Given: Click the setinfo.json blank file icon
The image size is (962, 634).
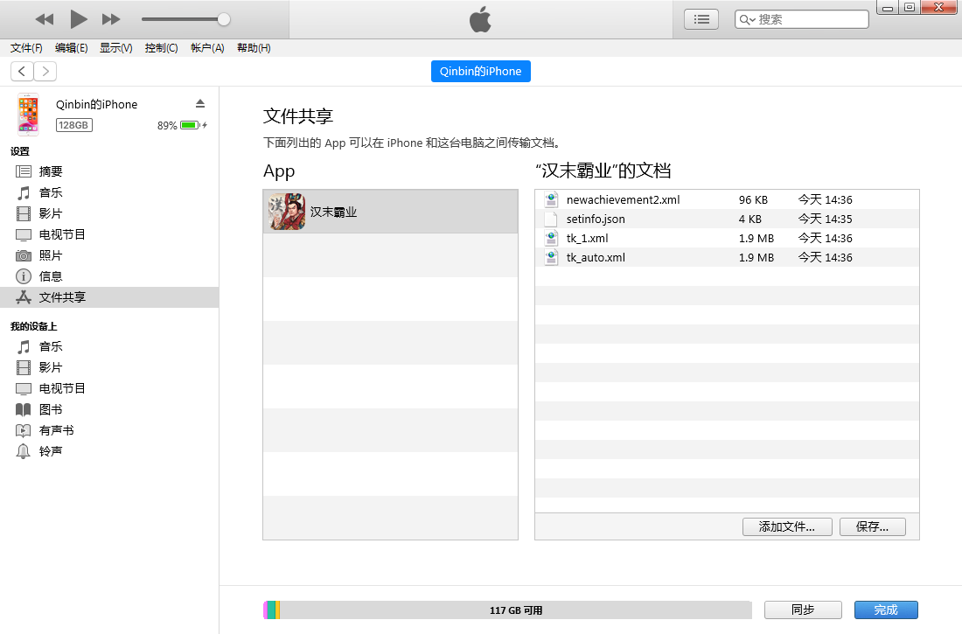Looking at the screenshot, I should tap(551, 219).
